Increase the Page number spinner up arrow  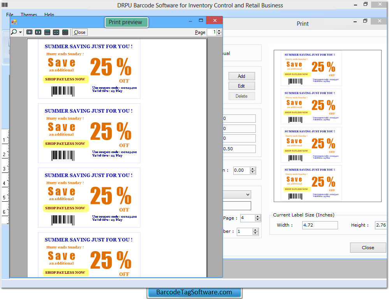[x=219, y=30]
